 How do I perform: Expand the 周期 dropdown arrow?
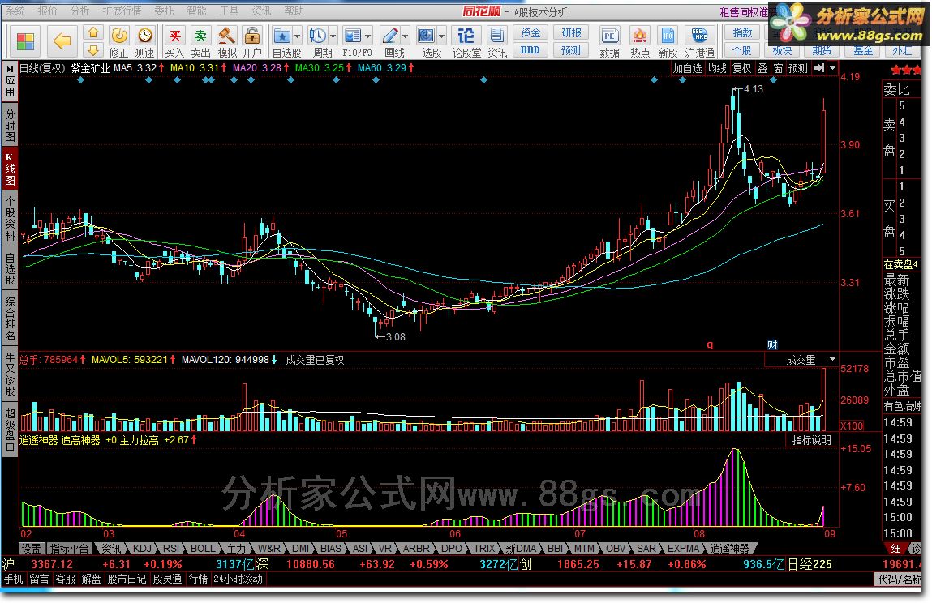(x=333, y=36)
